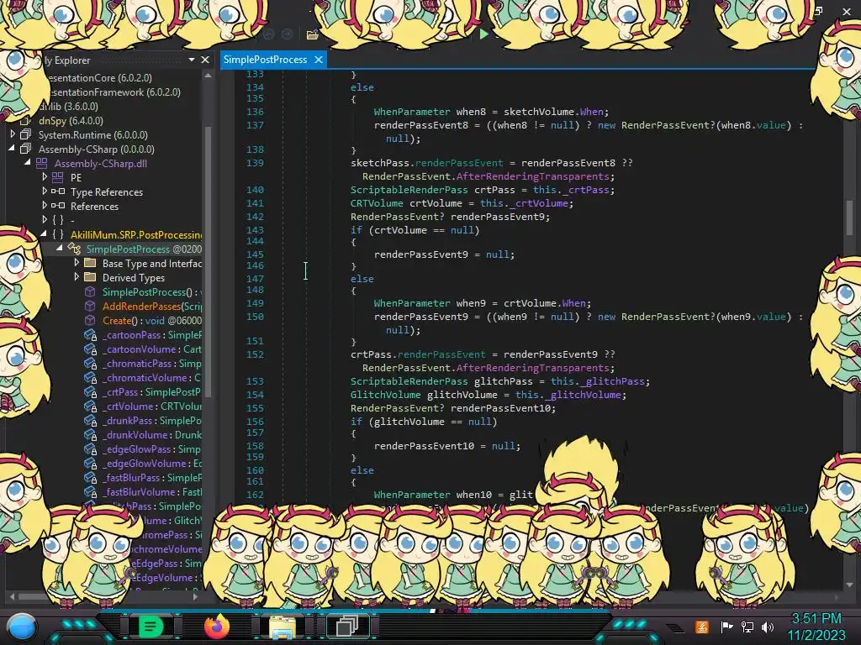This screenshot has width=861, height=645.
Task: Close the Assembly Explorer panel
Action: 205,60
